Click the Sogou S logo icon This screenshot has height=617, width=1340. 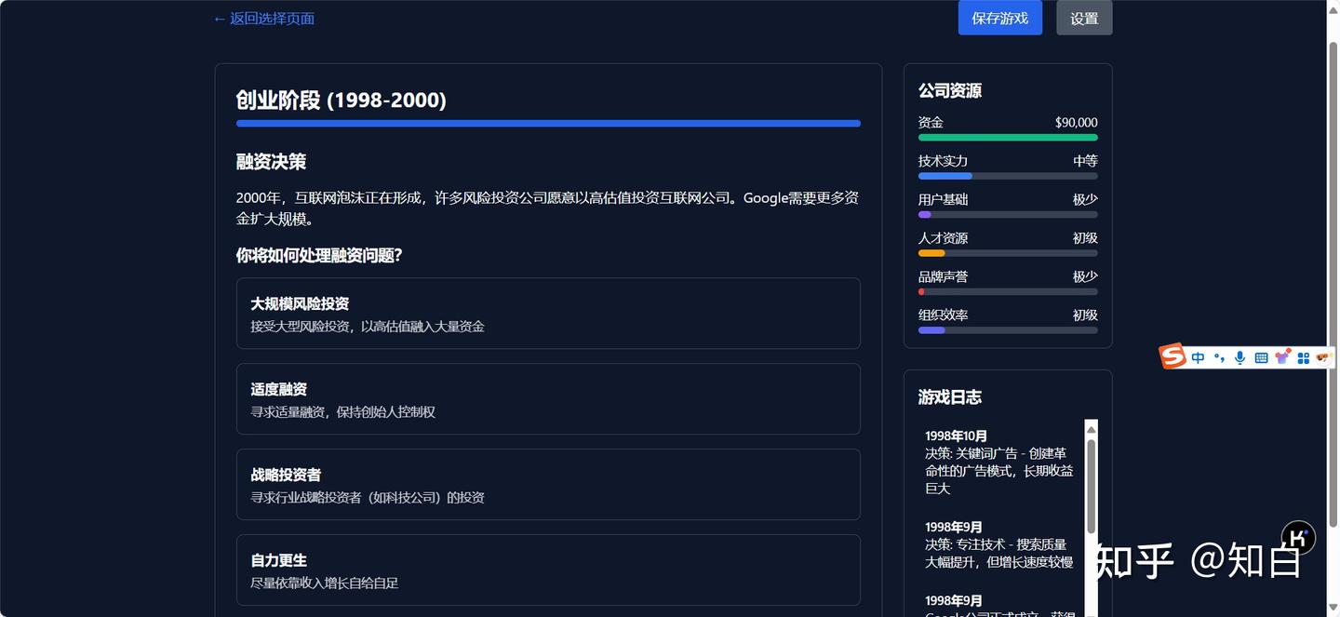point(1172,356)
